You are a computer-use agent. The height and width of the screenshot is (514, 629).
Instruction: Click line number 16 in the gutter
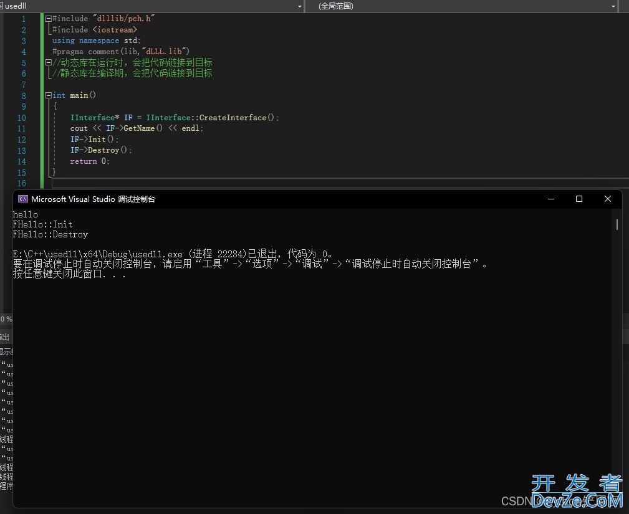point(22,183)
